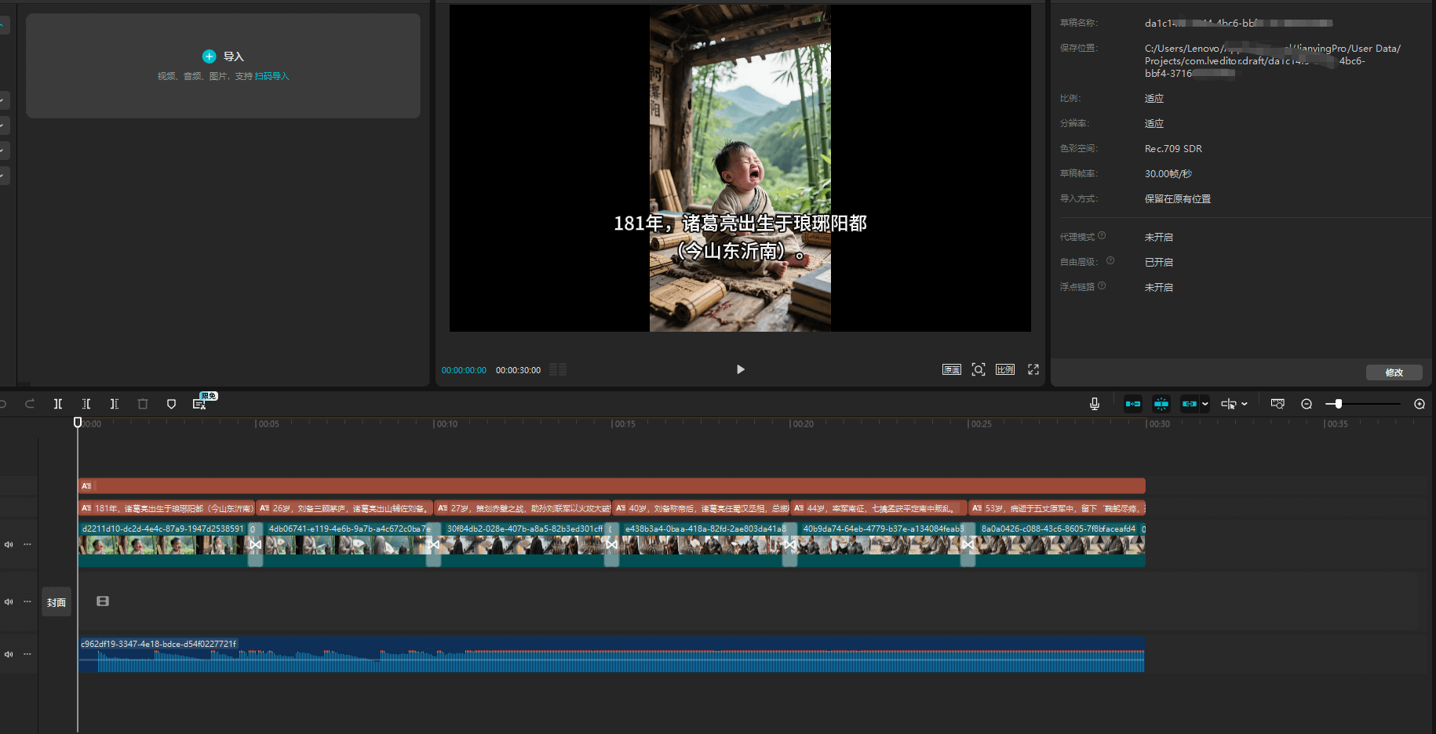Click the 比例 aspect ratio button
This screenshot has width=1436, height=734.
pyautogui.click(x=1005, y=369)
